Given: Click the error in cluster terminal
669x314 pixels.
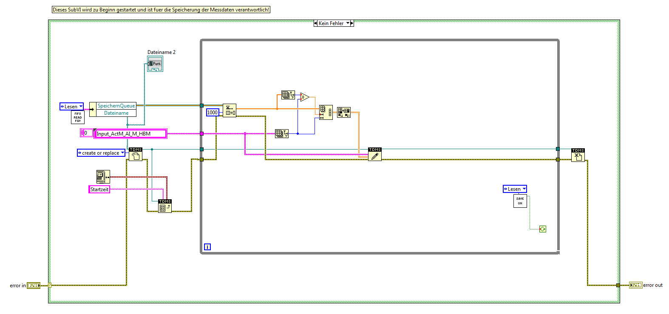Looking at the screenshot, I should tap(34, 286).
